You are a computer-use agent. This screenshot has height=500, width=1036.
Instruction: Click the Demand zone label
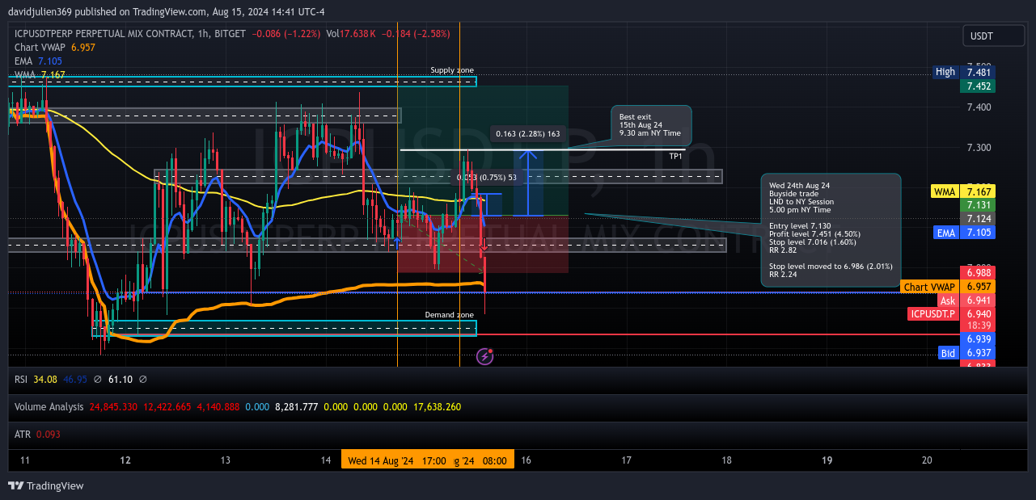pyautogui.click(x=450, y=314)
